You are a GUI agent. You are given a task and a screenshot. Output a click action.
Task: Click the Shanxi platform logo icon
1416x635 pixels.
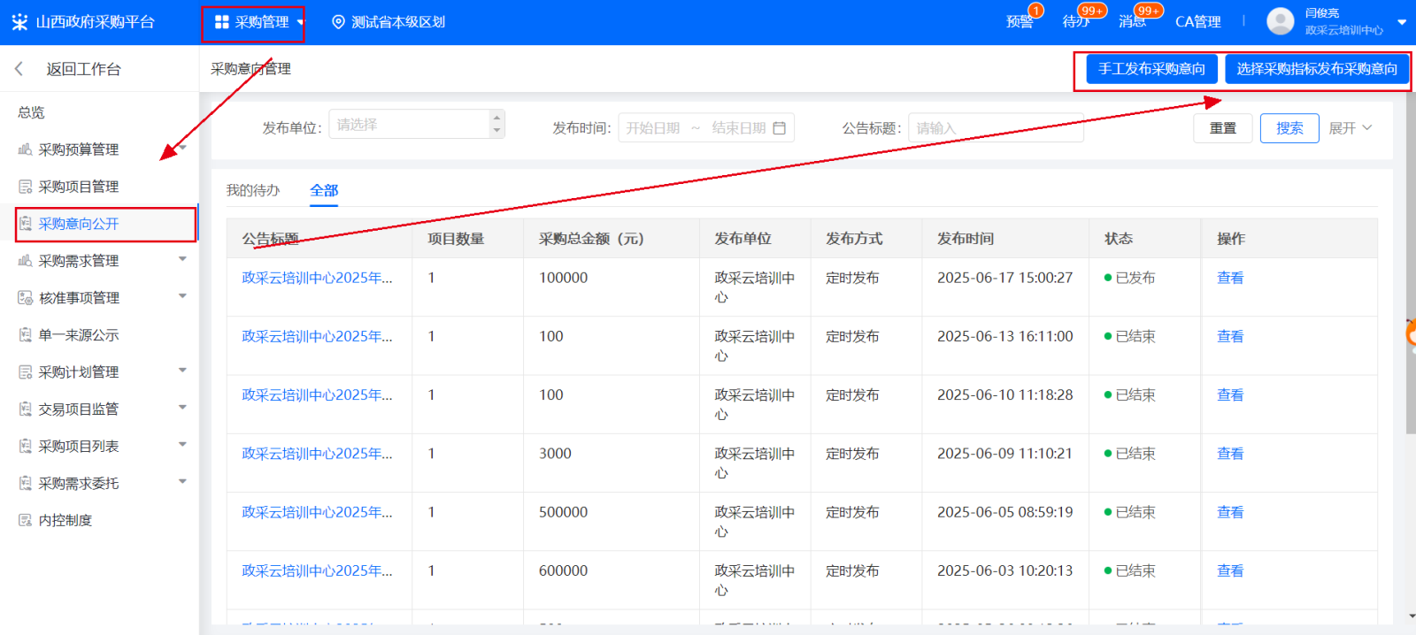click(19, 22)
